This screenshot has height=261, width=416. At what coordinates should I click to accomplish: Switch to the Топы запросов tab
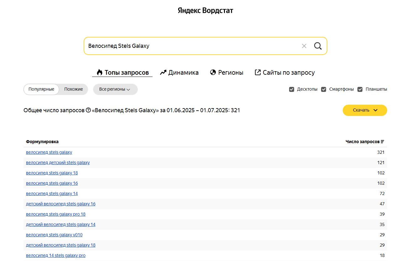(x=122, y=73)
